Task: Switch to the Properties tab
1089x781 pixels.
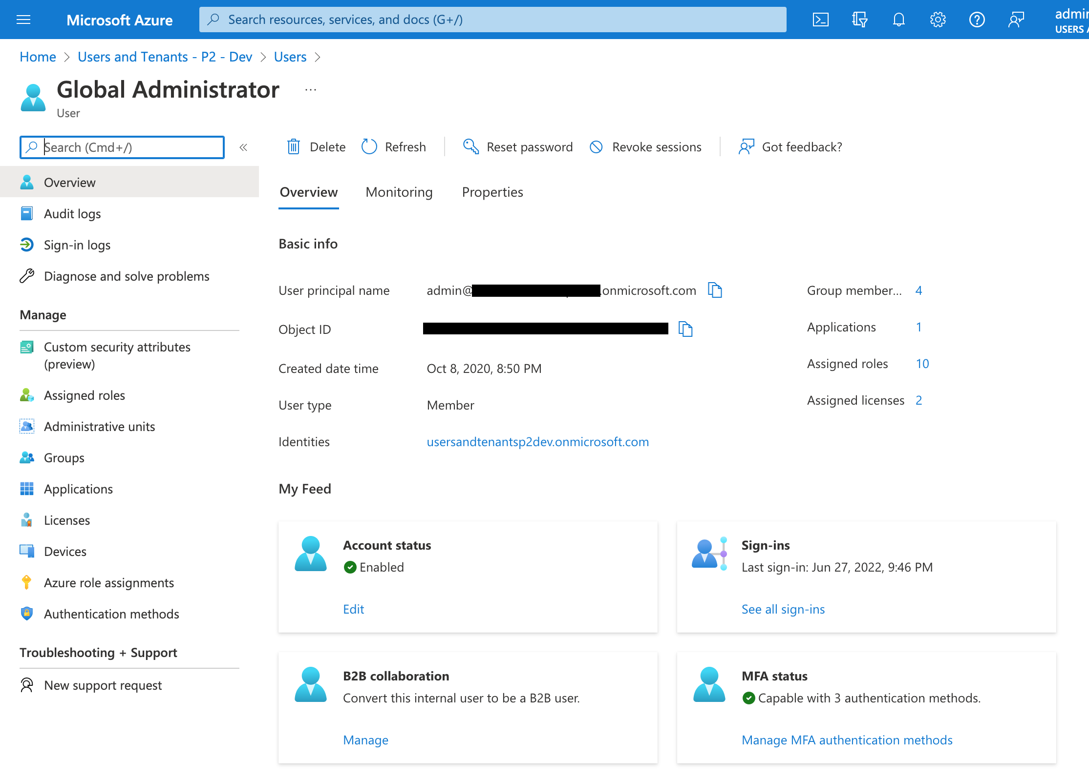Action: [492, 192]
